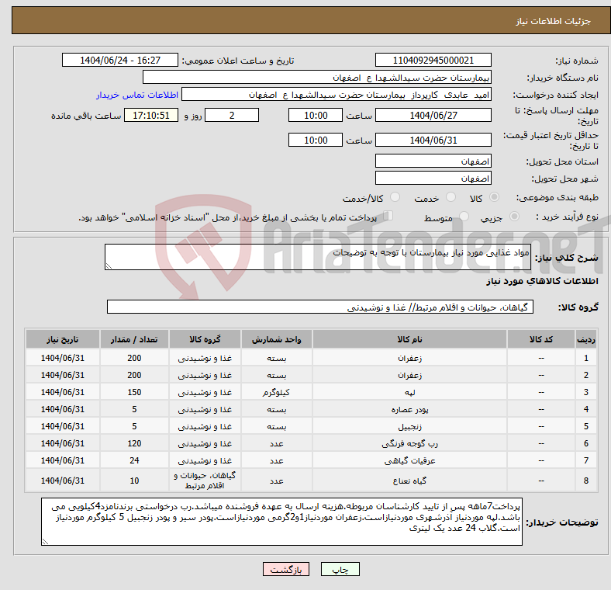611x590 pixels.
Task: Click the buyer organization name field
Action: (x=317, y=78)
